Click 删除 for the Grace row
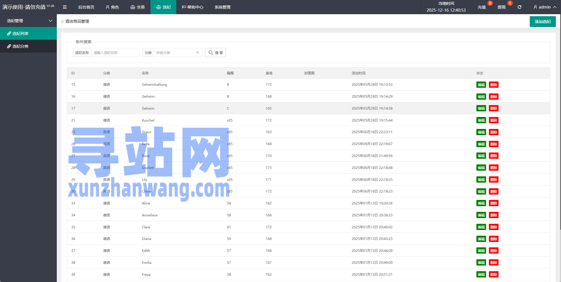Image resolution: width=561 pixels, height=282 pixels. click(493, 132)
